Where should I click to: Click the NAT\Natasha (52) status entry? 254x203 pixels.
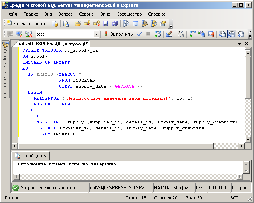pyautogui.click(x=173, y=188)
